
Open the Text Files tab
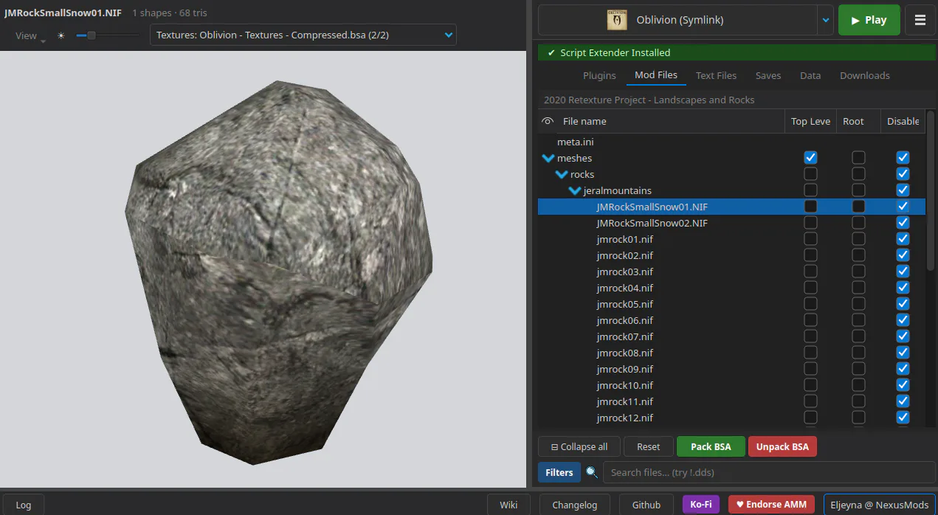pyautogui.click(x=716, y=75)
